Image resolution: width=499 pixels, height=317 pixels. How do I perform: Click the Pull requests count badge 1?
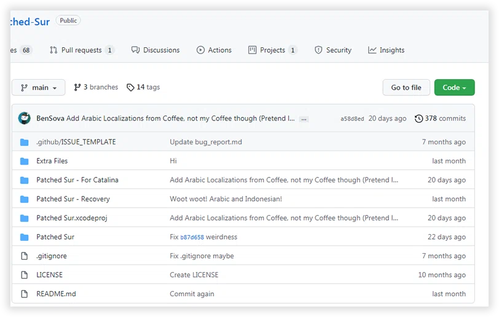tap(109, 50)
